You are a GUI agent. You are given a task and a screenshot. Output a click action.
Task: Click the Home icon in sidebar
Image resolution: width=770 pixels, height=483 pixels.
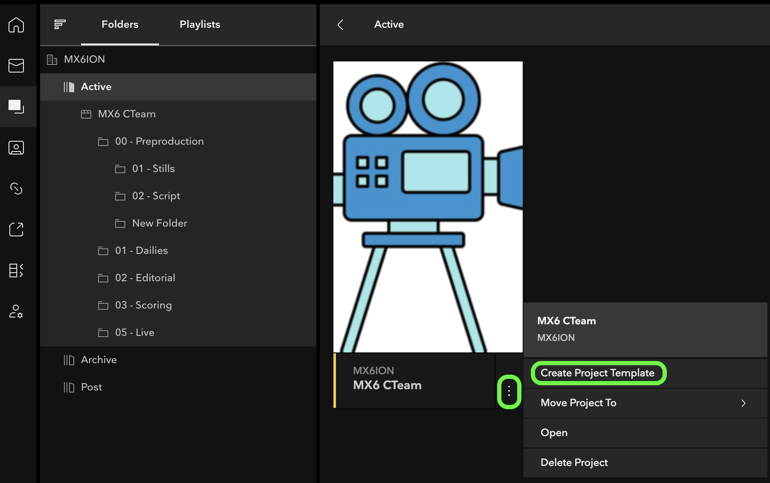[16, 25]
